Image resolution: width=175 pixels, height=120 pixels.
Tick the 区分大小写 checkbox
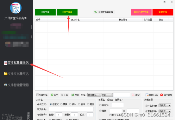coord(111,115)
